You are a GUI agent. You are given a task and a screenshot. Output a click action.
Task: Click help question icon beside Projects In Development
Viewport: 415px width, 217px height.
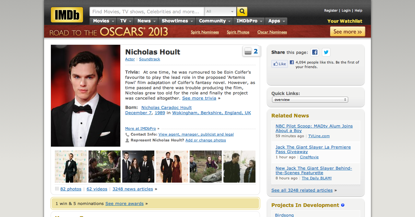point(343,205)
